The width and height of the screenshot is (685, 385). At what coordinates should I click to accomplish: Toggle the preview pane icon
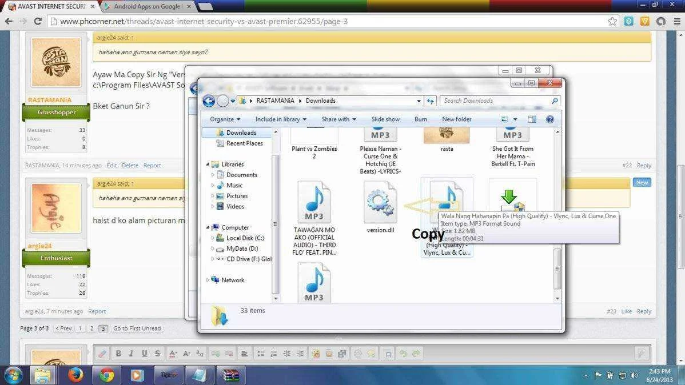(x=532, y=119)
